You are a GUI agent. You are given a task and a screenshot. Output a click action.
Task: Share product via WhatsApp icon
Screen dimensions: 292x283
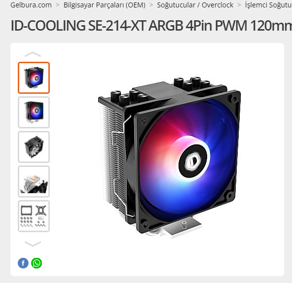36,263
